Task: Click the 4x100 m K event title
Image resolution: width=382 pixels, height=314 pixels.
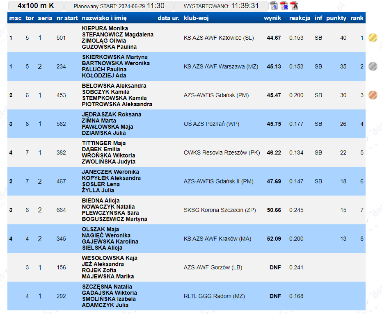Action: pos(36,6)
